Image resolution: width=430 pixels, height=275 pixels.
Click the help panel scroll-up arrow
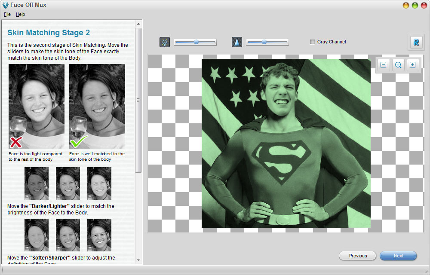click(x=138, y=24)
